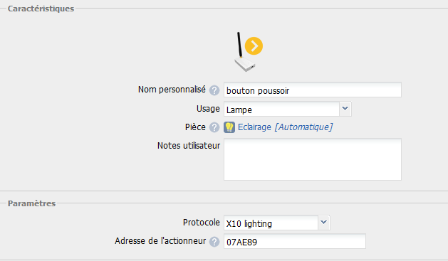Click the lightbulb Eclairage room icon
Image resolution: width=448 pixels, height=261 pixels.
(x=229, y=127)
